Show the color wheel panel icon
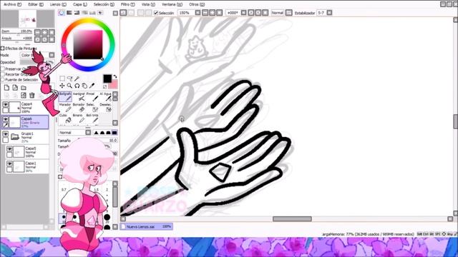 click(x=62, y=13)
